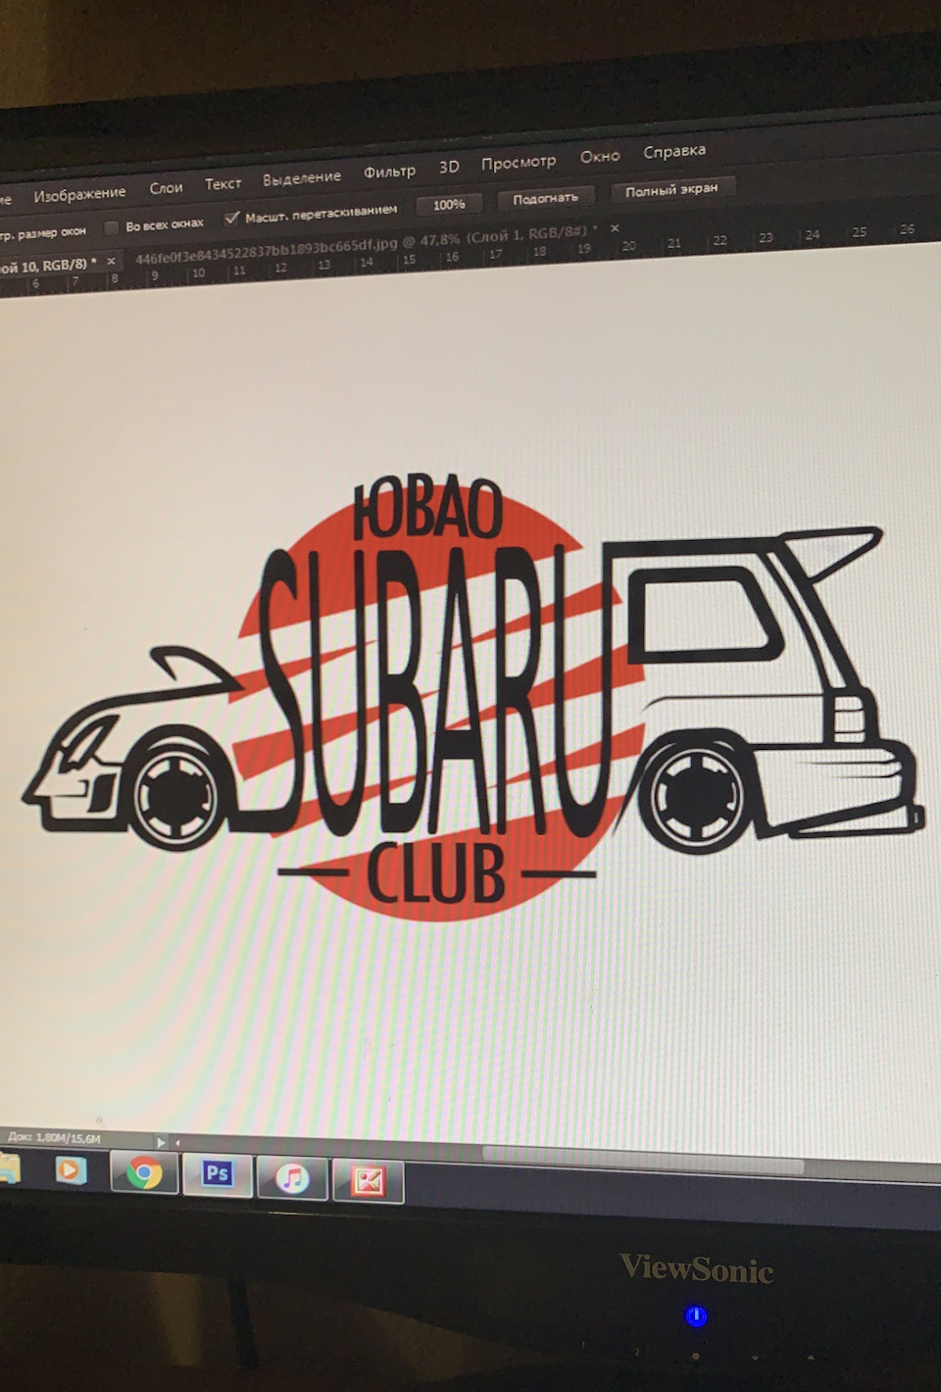Screen dimensions: 941x1392
Task: Toggle the Во всех окнах checkbox
Action: [x=112, y=228]
